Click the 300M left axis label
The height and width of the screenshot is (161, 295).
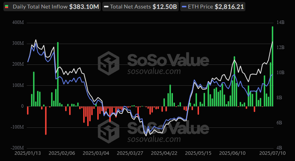17,44
